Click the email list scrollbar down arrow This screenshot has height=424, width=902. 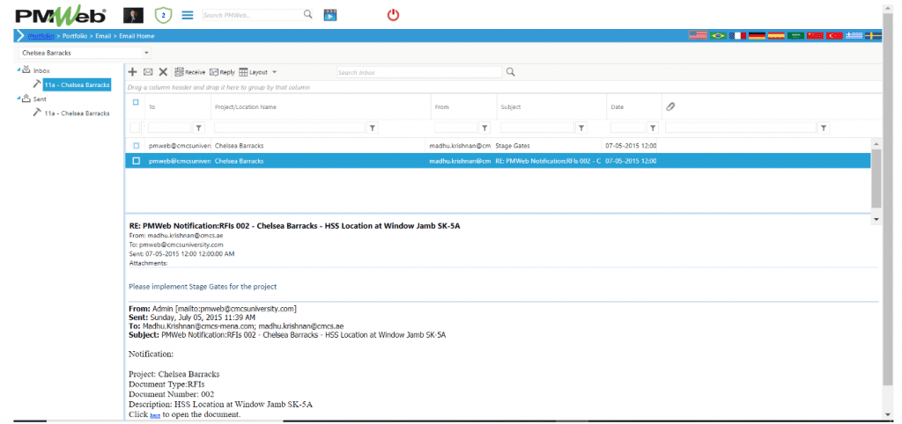pos(876,219)
